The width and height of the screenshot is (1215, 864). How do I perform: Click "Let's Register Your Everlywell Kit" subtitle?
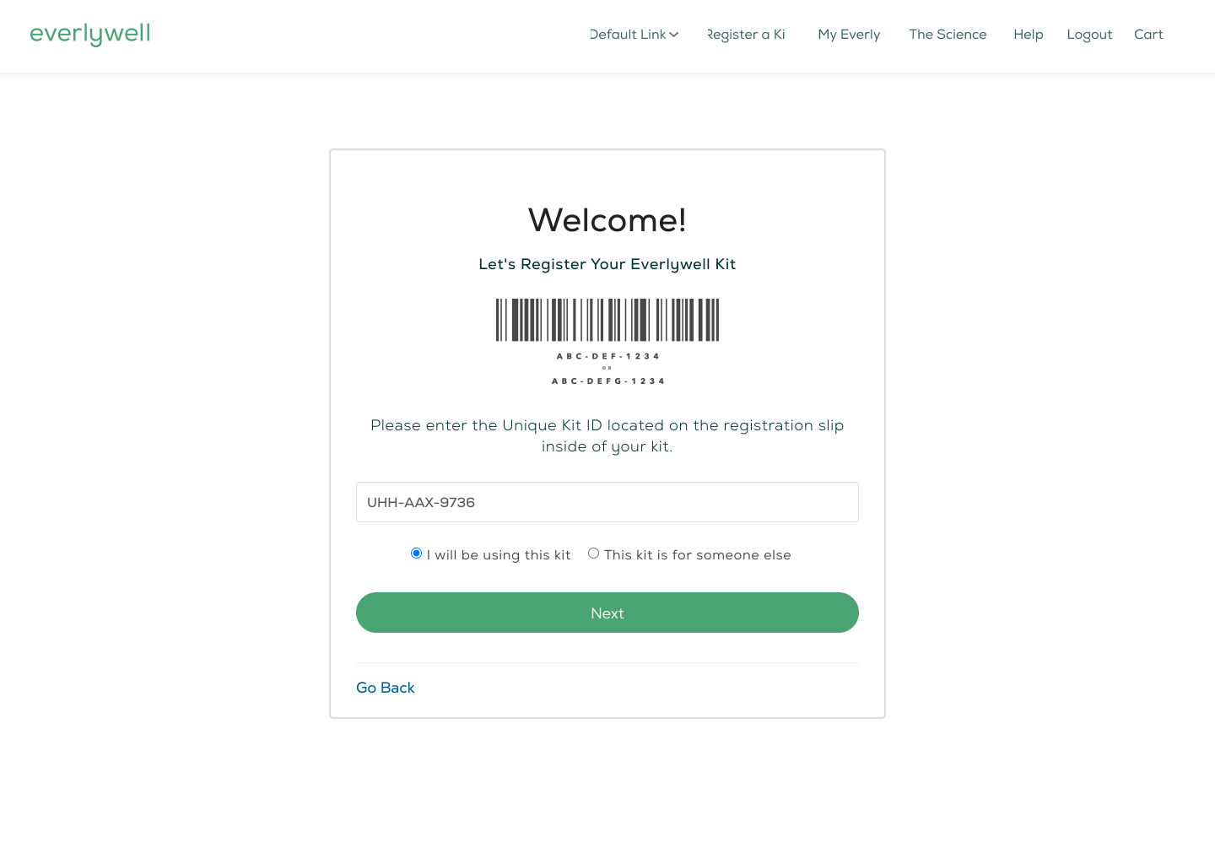[607, 264]
